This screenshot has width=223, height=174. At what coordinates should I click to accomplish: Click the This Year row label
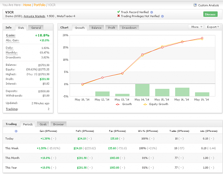tap(11, 168)
